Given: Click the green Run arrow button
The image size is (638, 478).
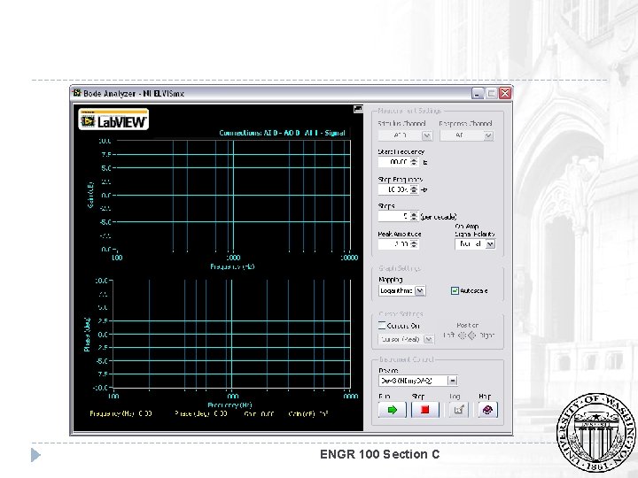Looking at the screenshot, I should (393, 409).
